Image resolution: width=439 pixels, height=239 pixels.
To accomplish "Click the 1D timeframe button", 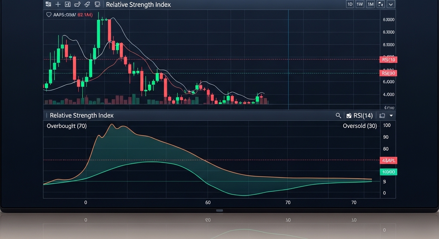I will 350,4.
